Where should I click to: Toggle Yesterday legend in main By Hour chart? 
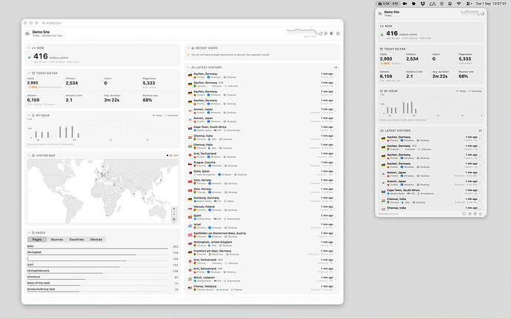coord(171,115)
